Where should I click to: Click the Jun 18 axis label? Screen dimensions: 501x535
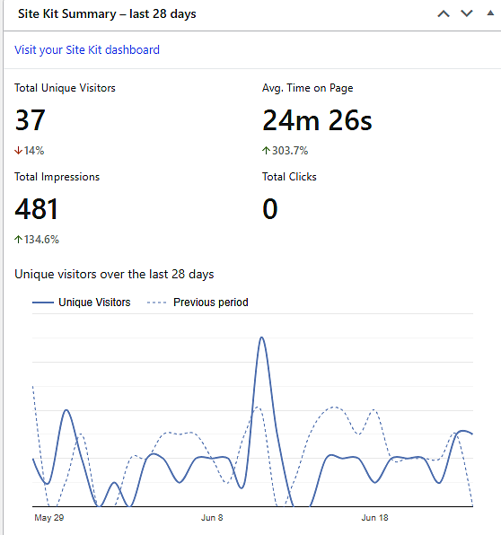click(x=374, y=518)
